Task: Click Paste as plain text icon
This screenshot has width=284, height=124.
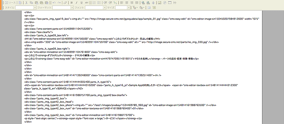Action: pyautogui.click(x=41, y=3)
